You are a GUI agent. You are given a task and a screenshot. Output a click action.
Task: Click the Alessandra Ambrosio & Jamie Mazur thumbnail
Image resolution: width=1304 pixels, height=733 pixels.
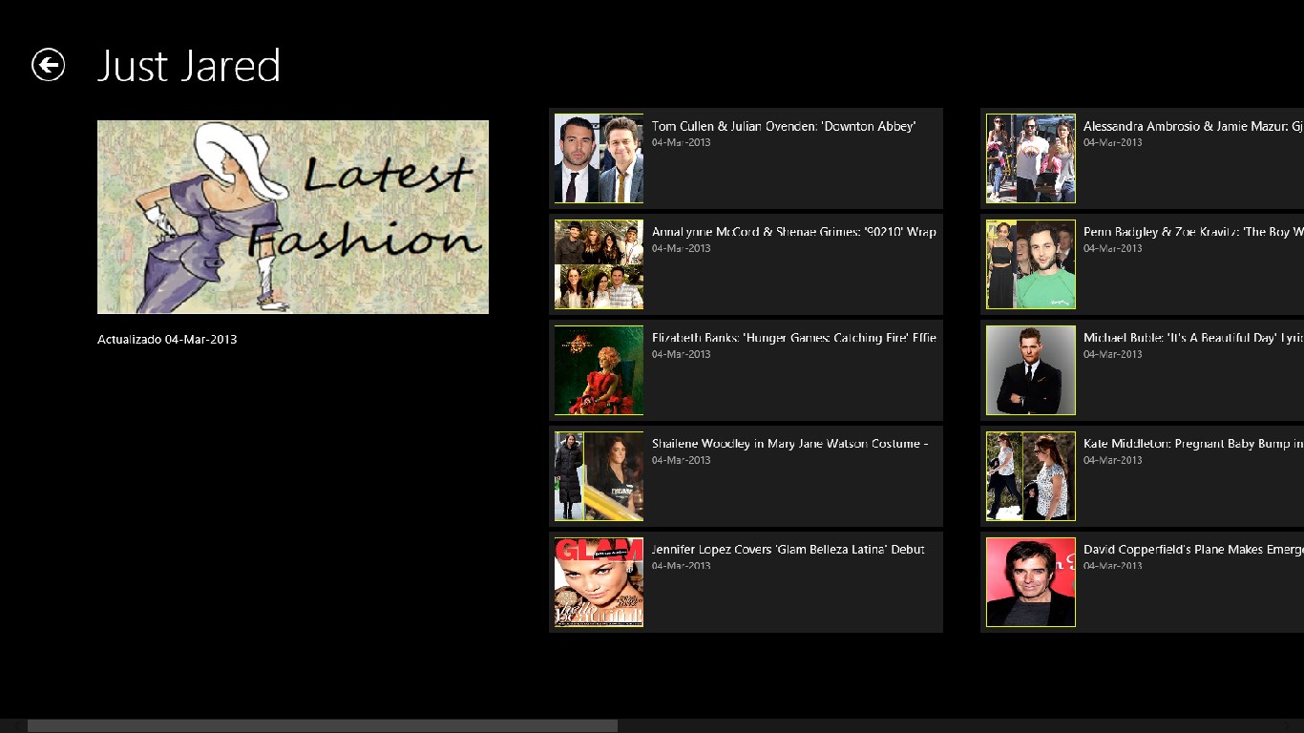pos(1030,158)
